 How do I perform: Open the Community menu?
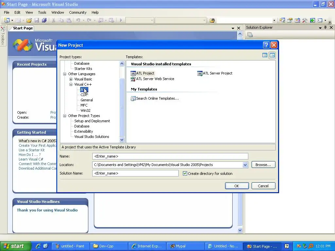[78, 12]
